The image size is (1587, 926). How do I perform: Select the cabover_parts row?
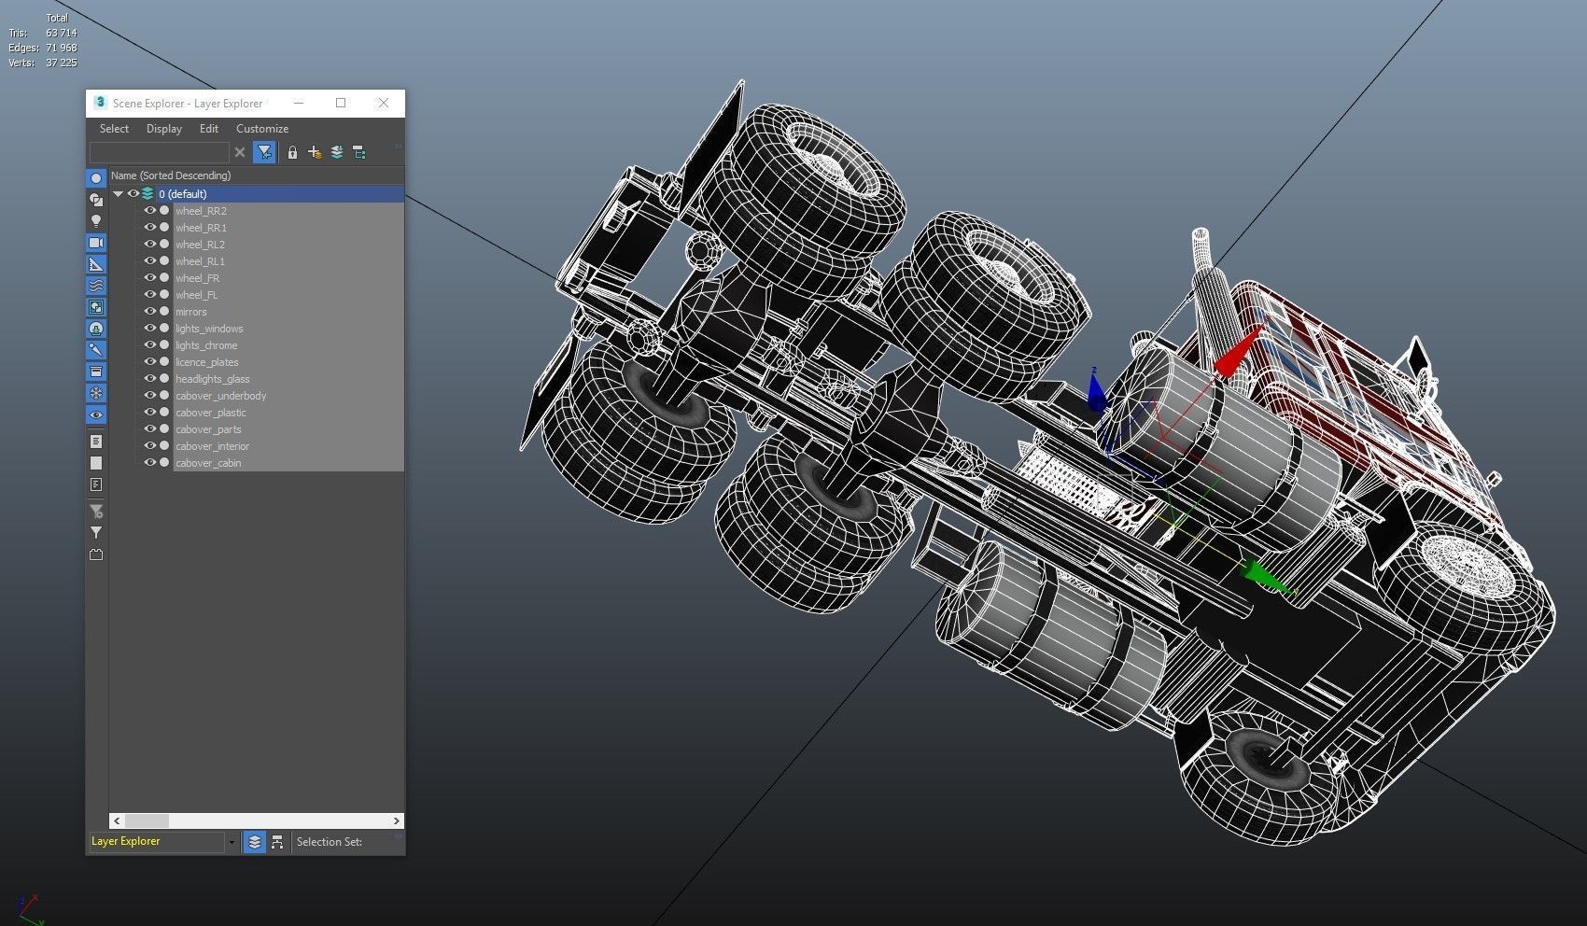(x=288, y=429)
